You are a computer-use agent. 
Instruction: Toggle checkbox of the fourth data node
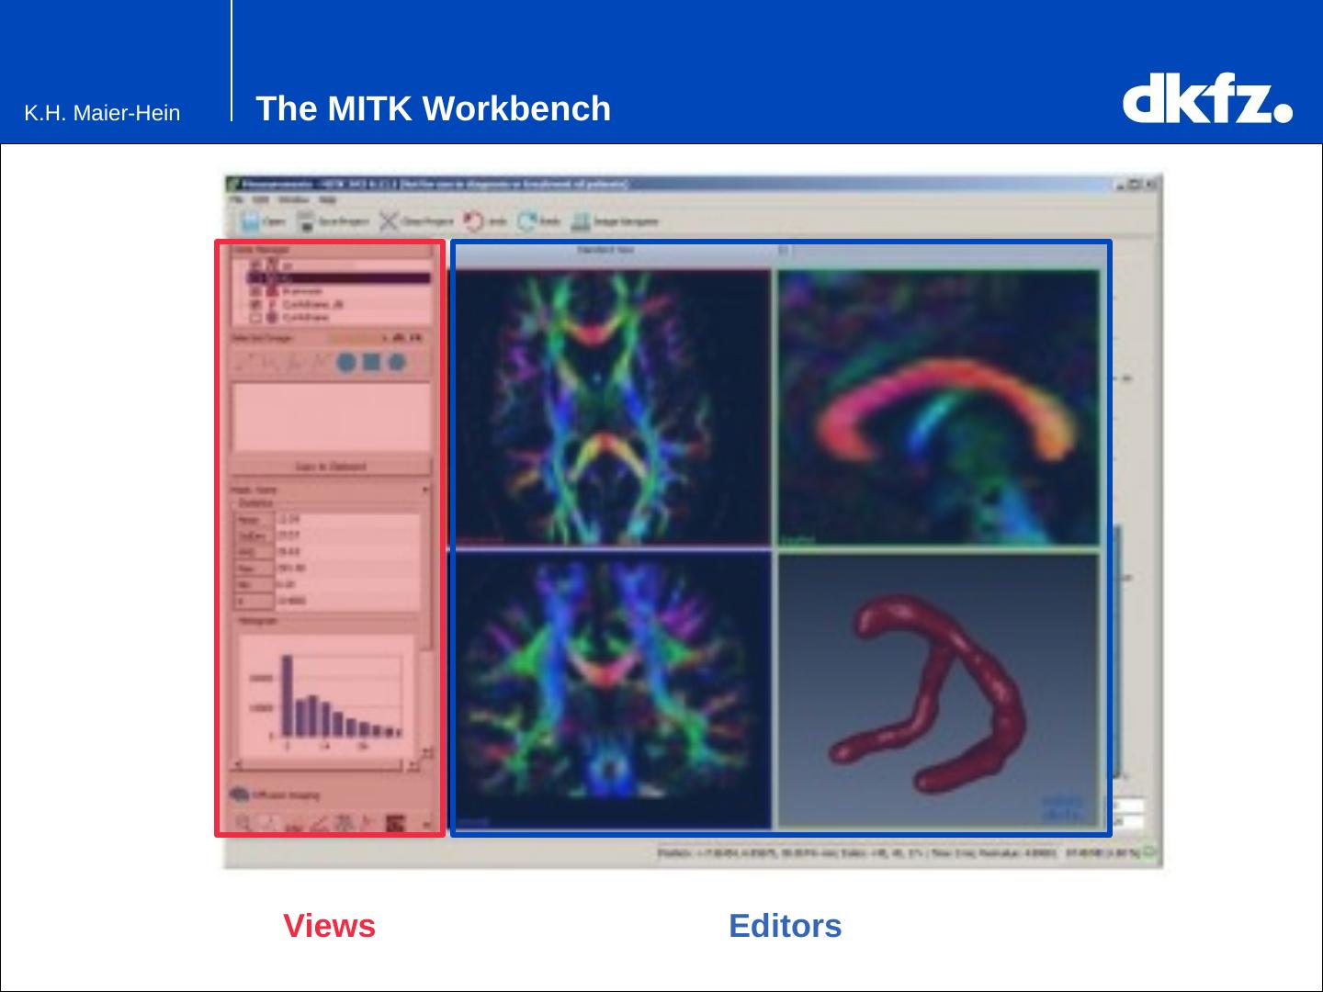[256, 304]
